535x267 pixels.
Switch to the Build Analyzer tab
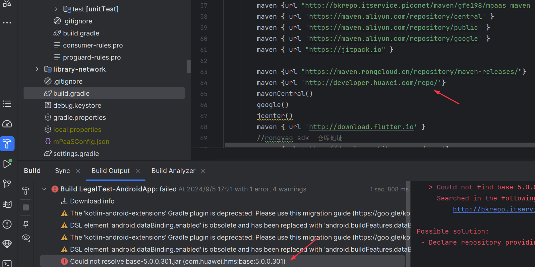coord(173,171)
